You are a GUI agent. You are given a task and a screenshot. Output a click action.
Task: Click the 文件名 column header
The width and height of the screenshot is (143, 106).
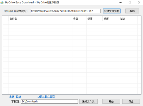pyautogui.click(x=40, y=19)
